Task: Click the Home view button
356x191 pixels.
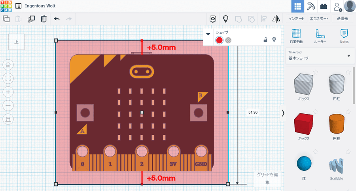Action: pyautogui.click(x=8, y=65)
